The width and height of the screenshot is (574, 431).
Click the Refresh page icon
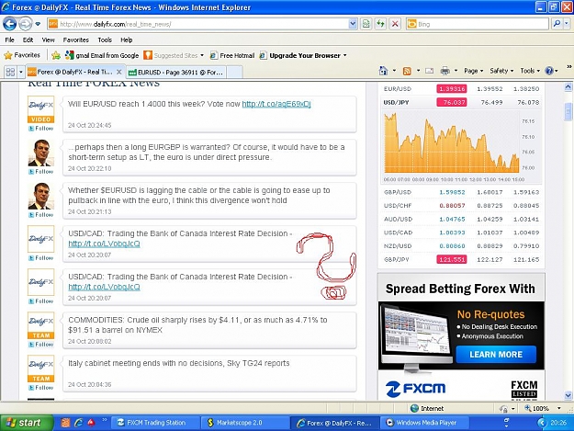coord(380,24)
